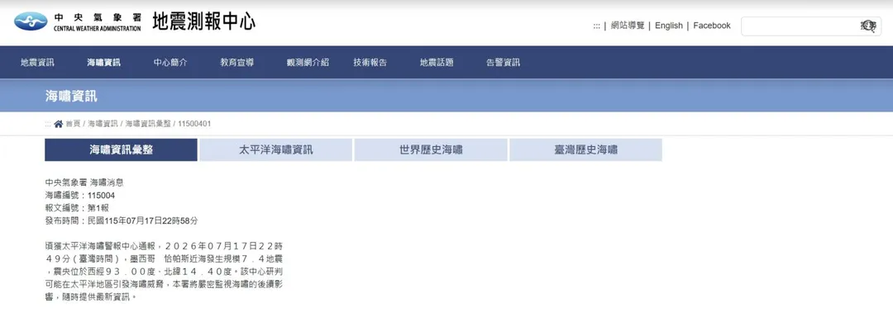
Task: Click breadcrumb entry 11500401
Action: (195, 124)
